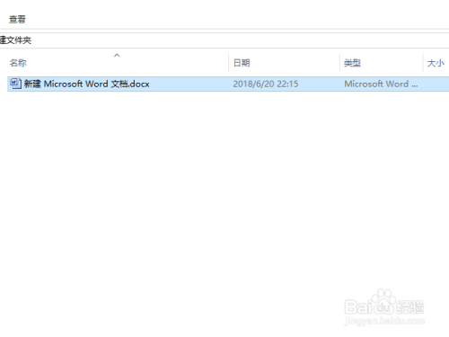The width and height of the screenshot is (449, 337).
Task: Click empty space in the address bar
Action: coord(240,40)
